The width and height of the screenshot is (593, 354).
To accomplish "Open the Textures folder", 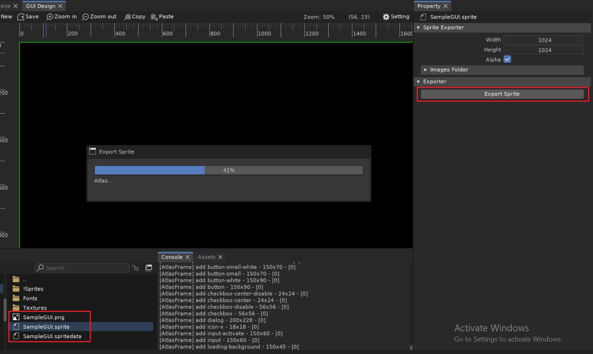I will click(35, 308).
